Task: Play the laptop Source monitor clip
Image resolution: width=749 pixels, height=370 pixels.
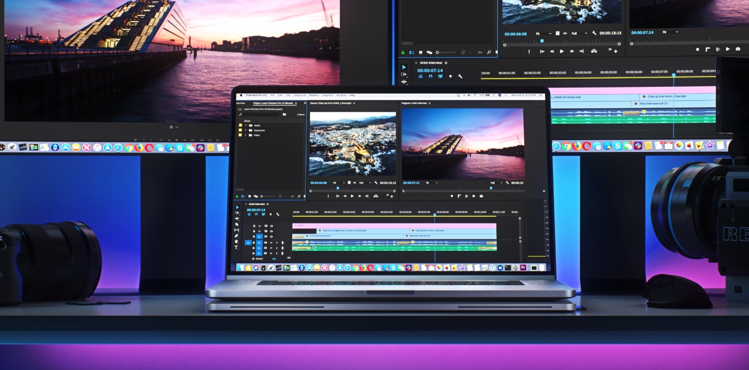Action: [352, 196]
